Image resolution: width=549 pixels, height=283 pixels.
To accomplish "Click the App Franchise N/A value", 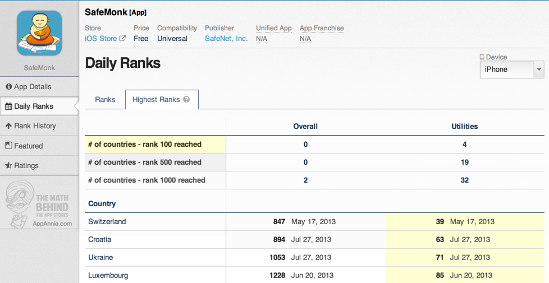I will coord(305,39).
